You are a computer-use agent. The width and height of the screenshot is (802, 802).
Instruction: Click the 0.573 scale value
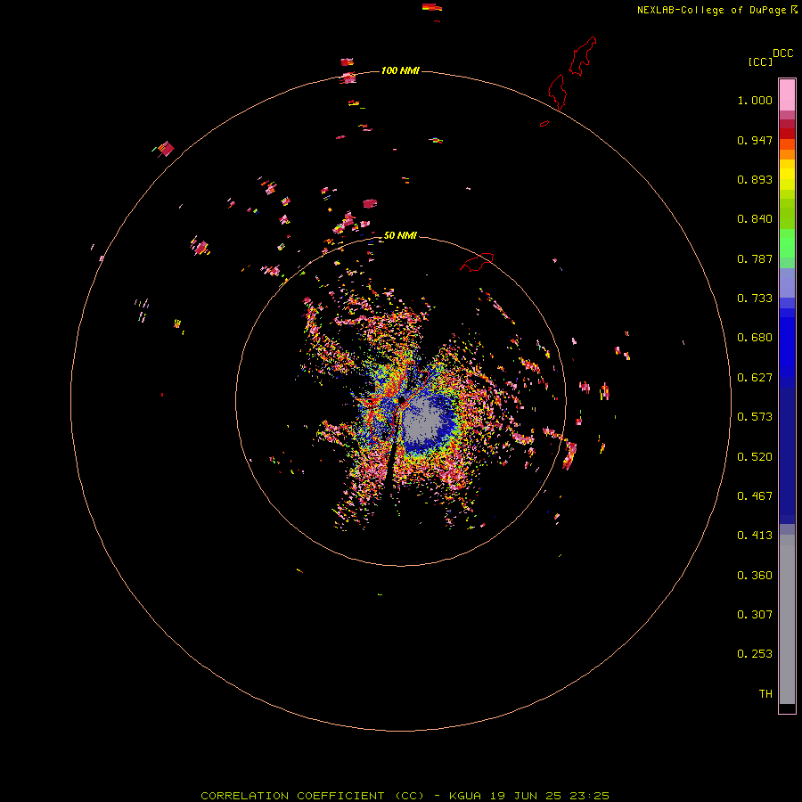(x=755, y=417)
